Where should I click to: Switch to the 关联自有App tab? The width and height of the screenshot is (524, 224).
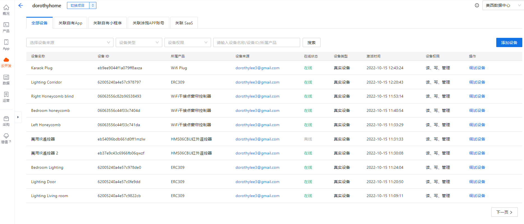(70, 23)
